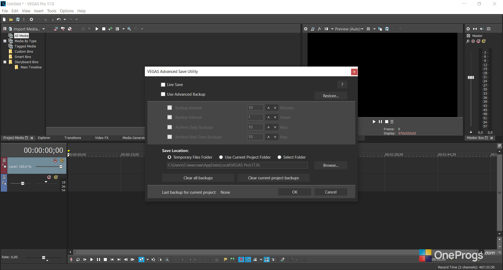Enable the Live Save checkbox
Image resolution: width=503 pixels, height=270 pixels.
163,85
